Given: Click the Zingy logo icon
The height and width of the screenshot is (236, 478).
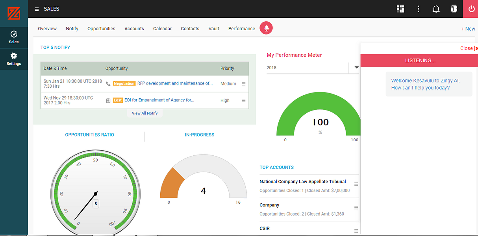Looking at the screenshot, I should tap(14, 13).
